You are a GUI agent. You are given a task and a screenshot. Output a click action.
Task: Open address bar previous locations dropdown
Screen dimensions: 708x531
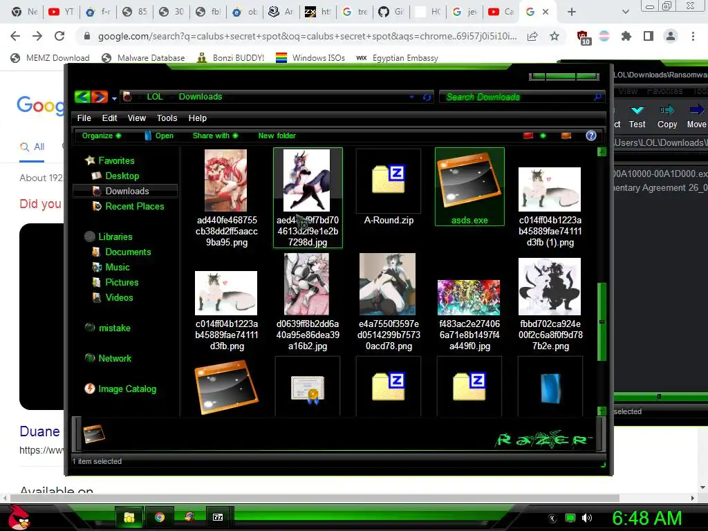(x=412, y=97)
